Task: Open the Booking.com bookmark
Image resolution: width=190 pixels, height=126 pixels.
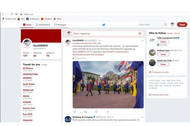Action: click(33, 19)
